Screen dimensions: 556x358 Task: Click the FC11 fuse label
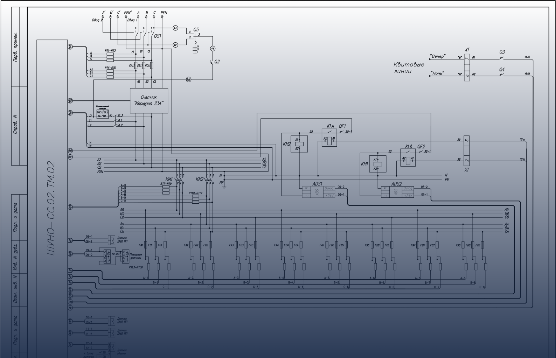point(147,65)
